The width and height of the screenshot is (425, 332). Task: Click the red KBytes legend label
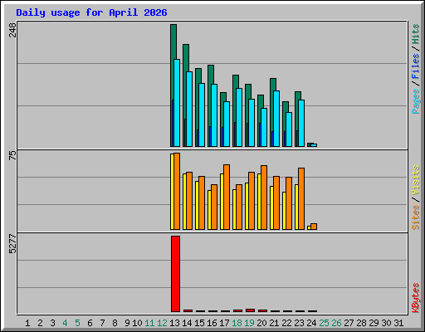coord(416,298)
